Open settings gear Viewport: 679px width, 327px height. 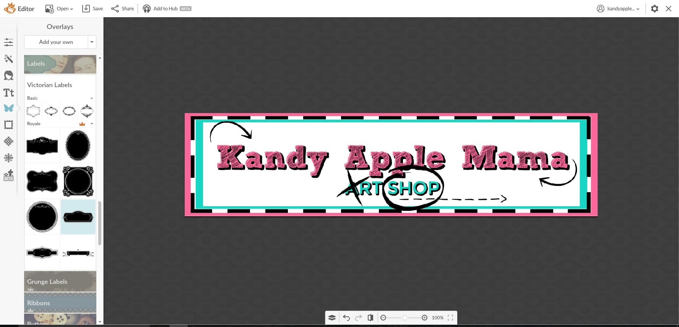tap(655, 8)
